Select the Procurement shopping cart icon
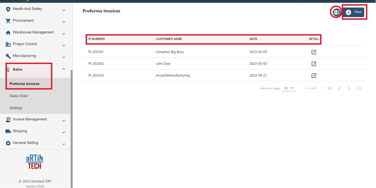 point(8,20)
